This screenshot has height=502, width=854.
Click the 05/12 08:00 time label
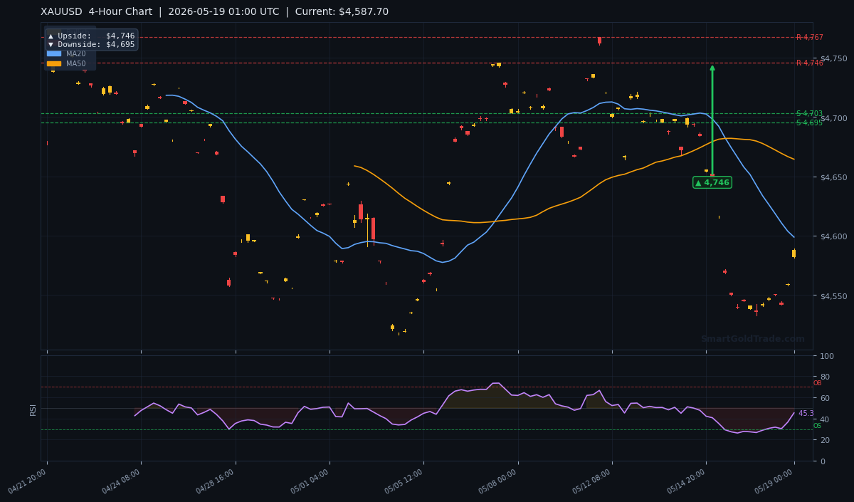(x=592, y=482)
